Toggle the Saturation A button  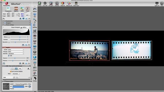click(9, 42)
